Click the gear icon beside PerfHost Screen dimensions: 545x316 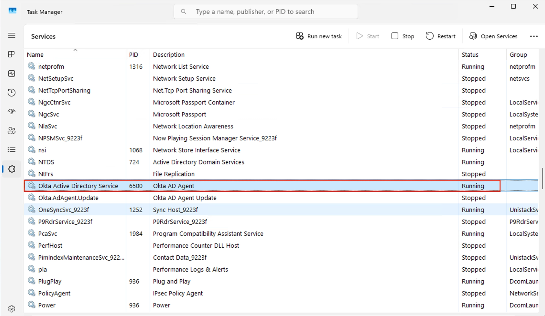coord(32,245)
